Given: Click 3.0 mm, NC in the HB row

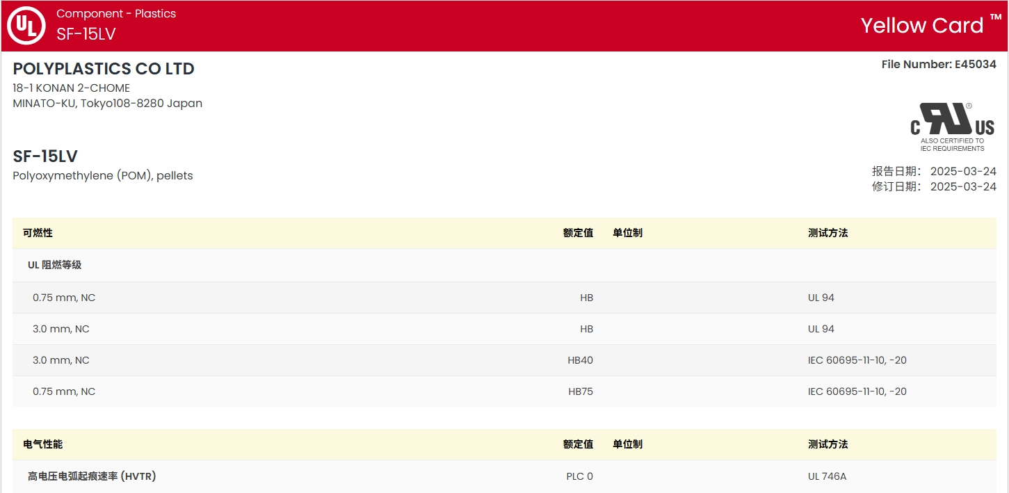Looking at the screenshot, I should point(61,329).
